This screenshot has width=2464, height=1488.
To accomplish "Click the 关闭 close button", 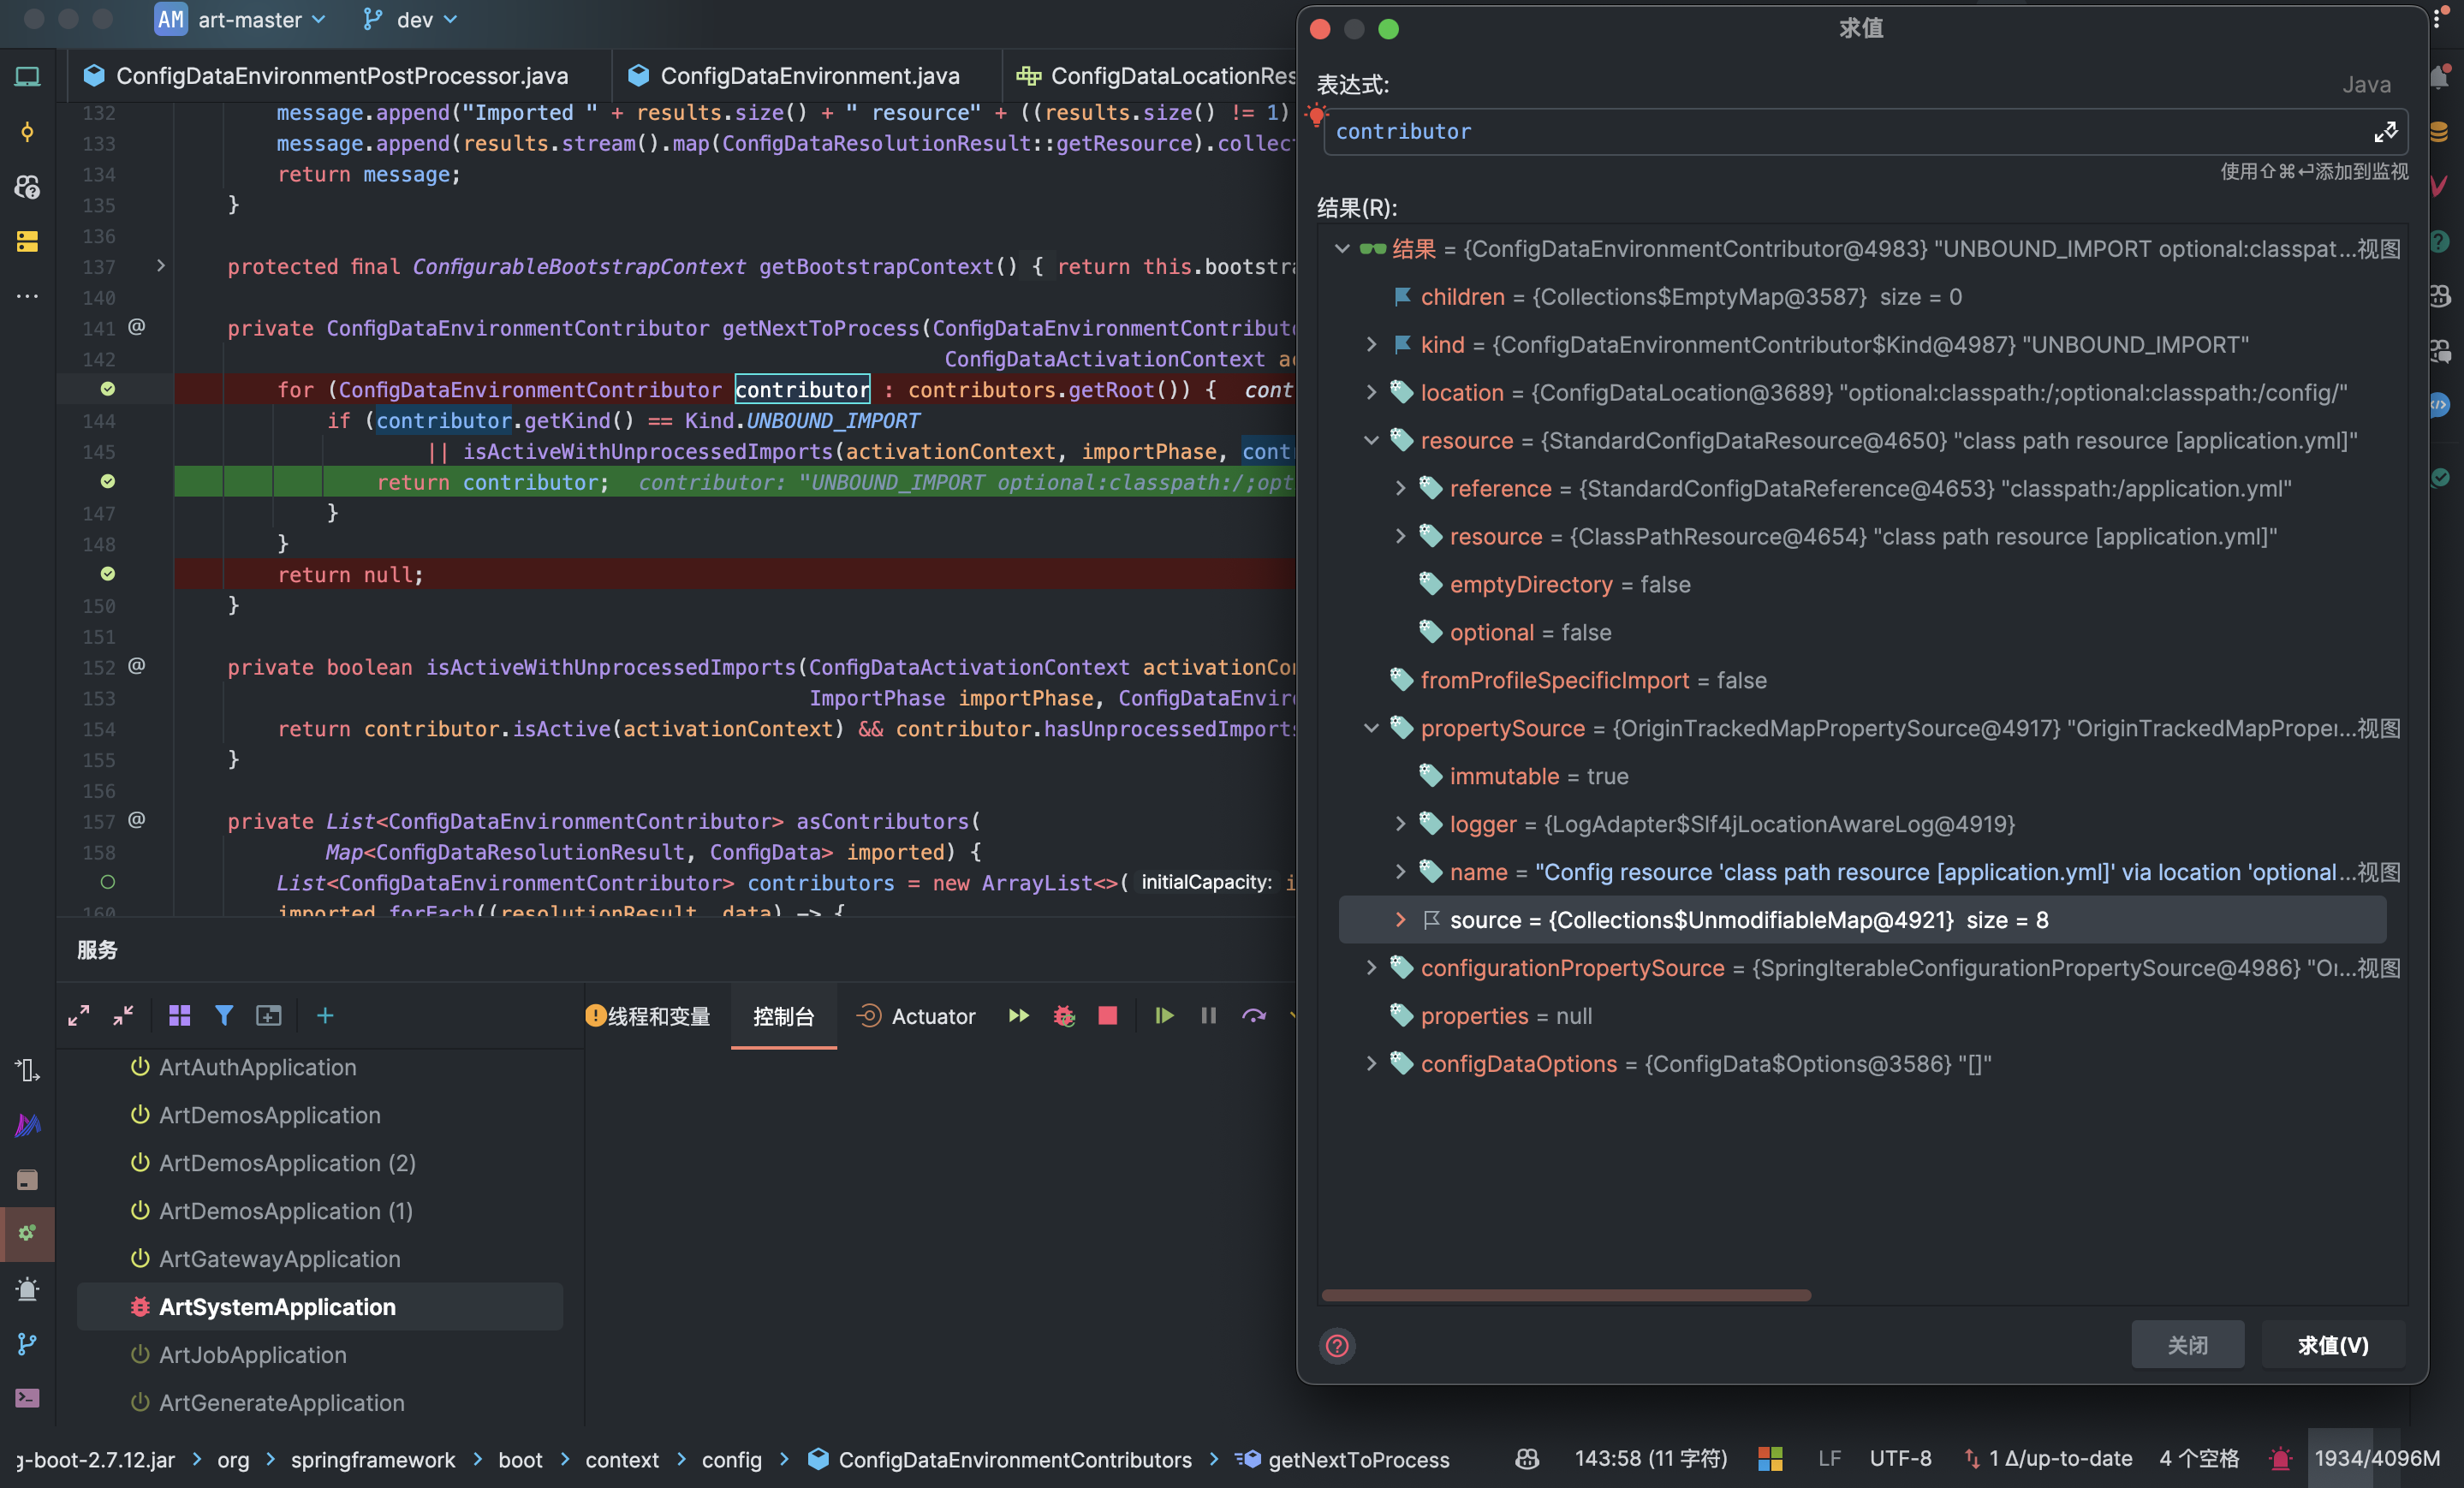I will click(2187, 1345).
